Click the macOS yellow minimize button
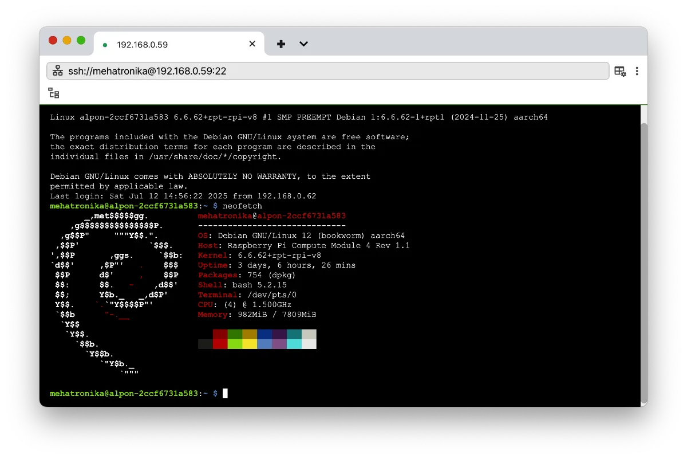The height and width of the screenshot is (459, 687). pyautogui.click(x=67, y=40)
